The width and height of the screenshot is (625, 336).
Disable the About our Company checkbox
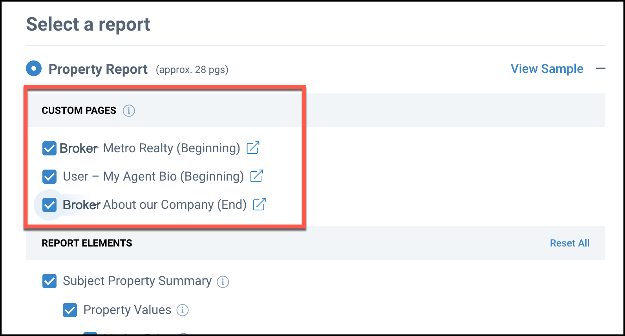(49, 205)
